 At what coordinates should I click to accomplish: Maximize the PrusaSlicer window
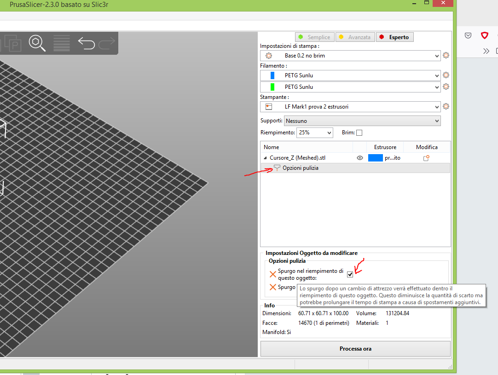coord(427,3)
